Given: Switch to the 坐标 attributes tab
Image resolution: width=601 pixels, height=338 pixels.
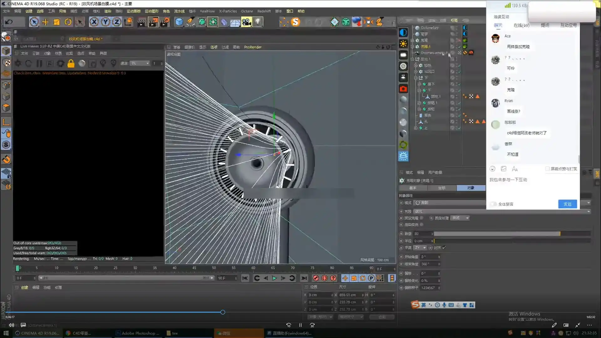Looking at the screenshot, I should point(442,188).
